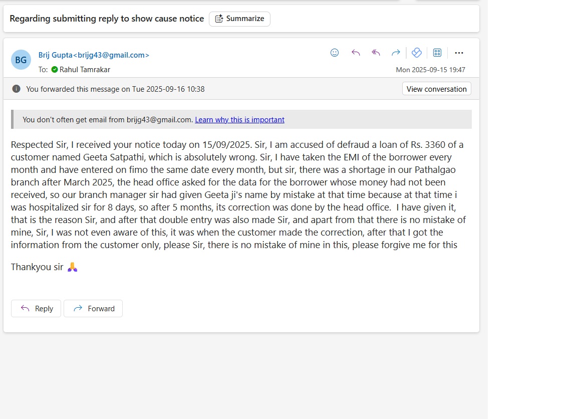Open the 'Learn why this is important' link
The height and width of the screenshot is (419, 577).
[x=239, y=120]
